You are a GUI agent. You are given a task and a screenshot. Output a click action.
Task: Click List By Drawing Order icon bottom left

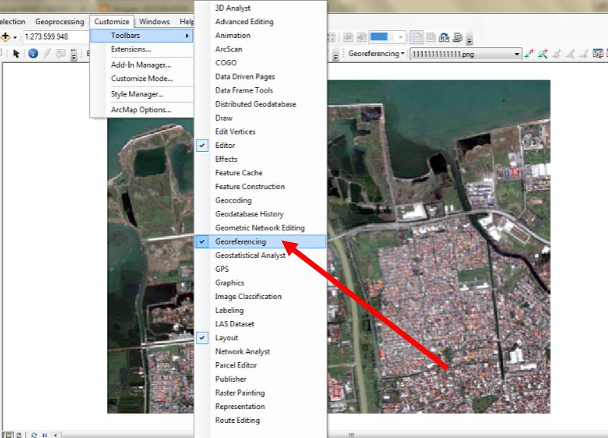pyautogui.click(x=8, y=435)
